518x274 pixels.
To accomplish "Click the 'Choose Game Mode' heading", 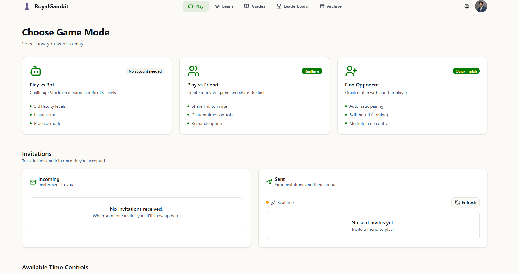I will (x=66, y=32).
